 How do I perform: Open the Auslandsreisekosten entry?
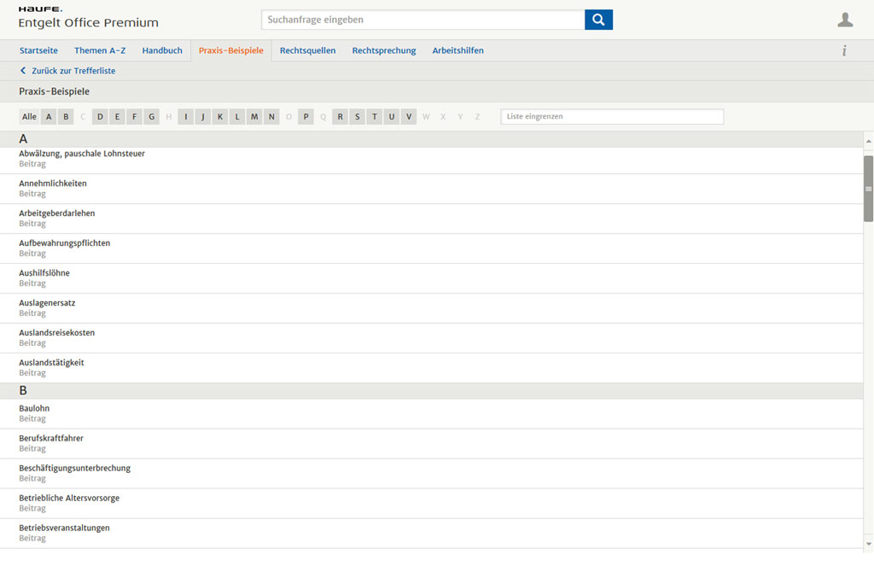point(431,338)
